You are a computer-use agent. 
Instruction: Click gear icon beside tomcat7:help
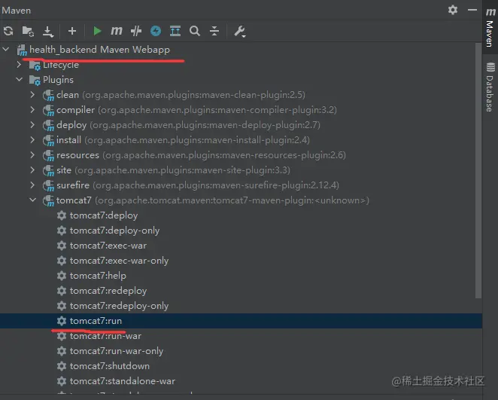(62, 276)
